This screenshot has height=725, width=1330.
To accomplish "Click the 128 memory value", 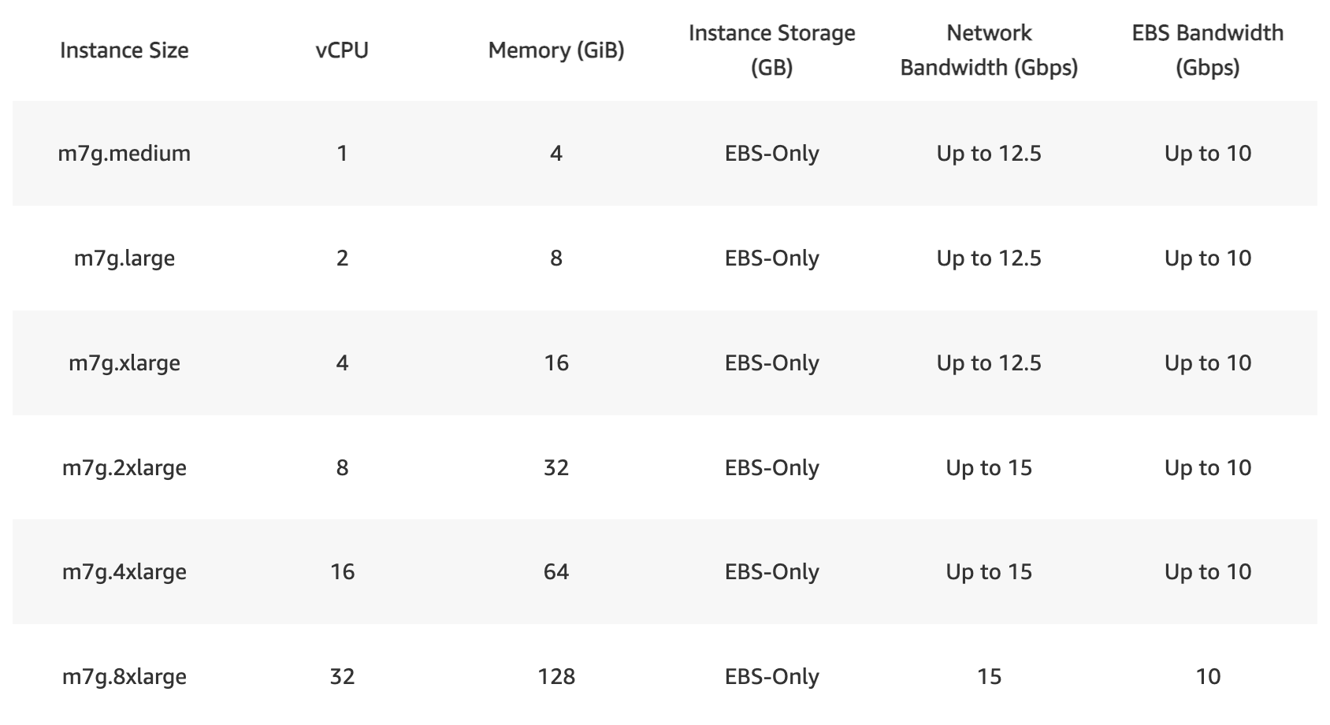I will (x=556, y=676).
